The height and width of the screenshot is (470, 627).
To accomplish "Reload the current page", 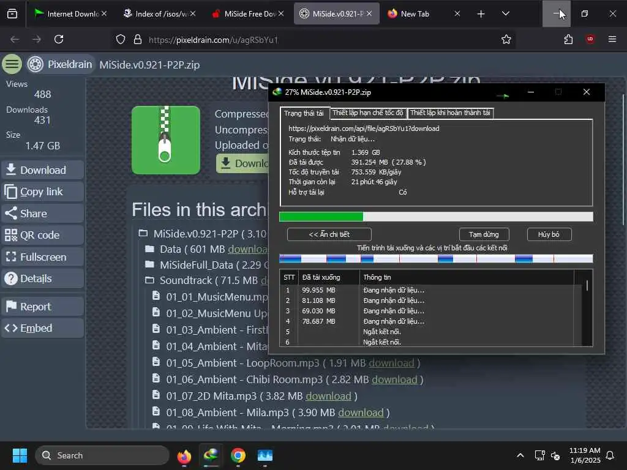I will tap(59, 39).
